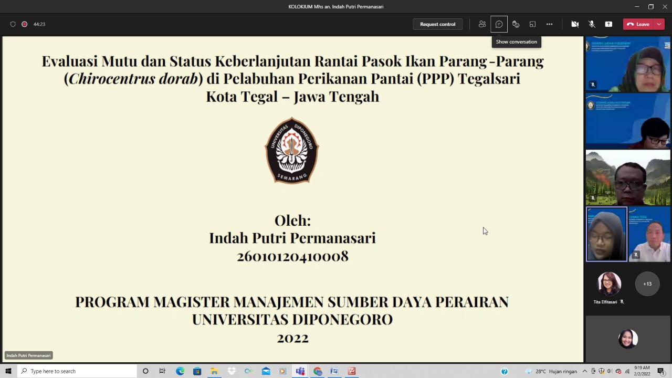The image size is (672, 378).
Task: Select the woman in green hijab video tile
Action: [628, 64]
